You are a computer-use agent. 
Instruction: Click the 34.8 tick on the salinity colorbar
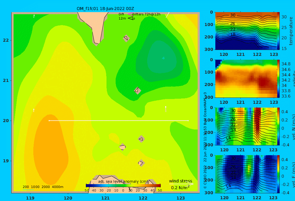click(286, 64)
